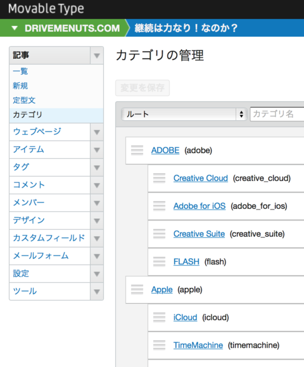Expand the ウェブページ menu arrow

pyautogui.click(x=97, y=132)
